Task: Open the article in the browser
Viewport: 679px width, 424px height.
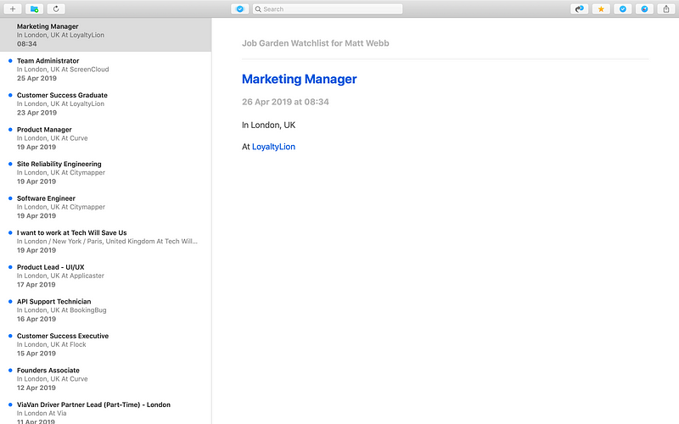Action: (x=644, y=8)
